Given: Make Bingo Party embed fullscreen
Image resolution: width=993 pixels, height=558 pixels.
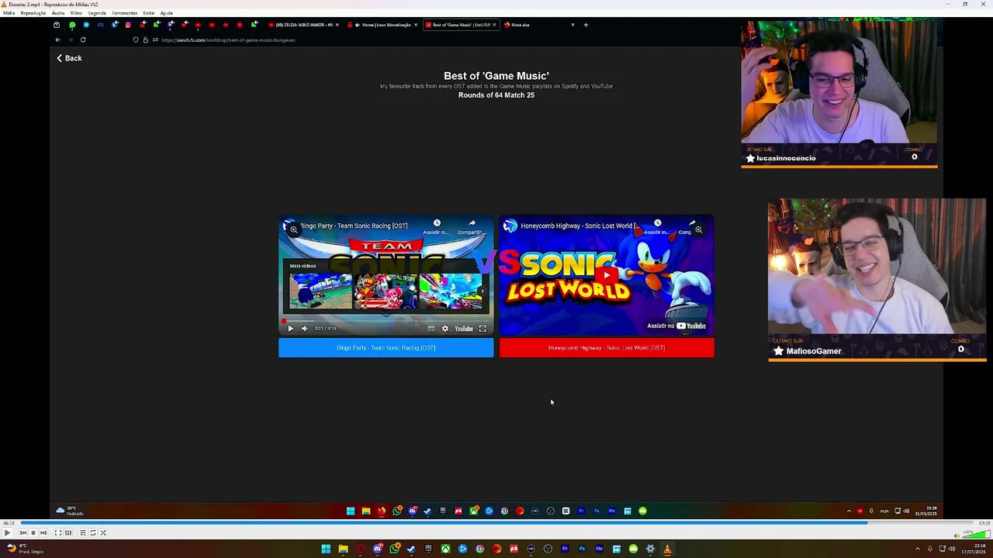Looking at the screenshot, I should (x=482, y=329).
